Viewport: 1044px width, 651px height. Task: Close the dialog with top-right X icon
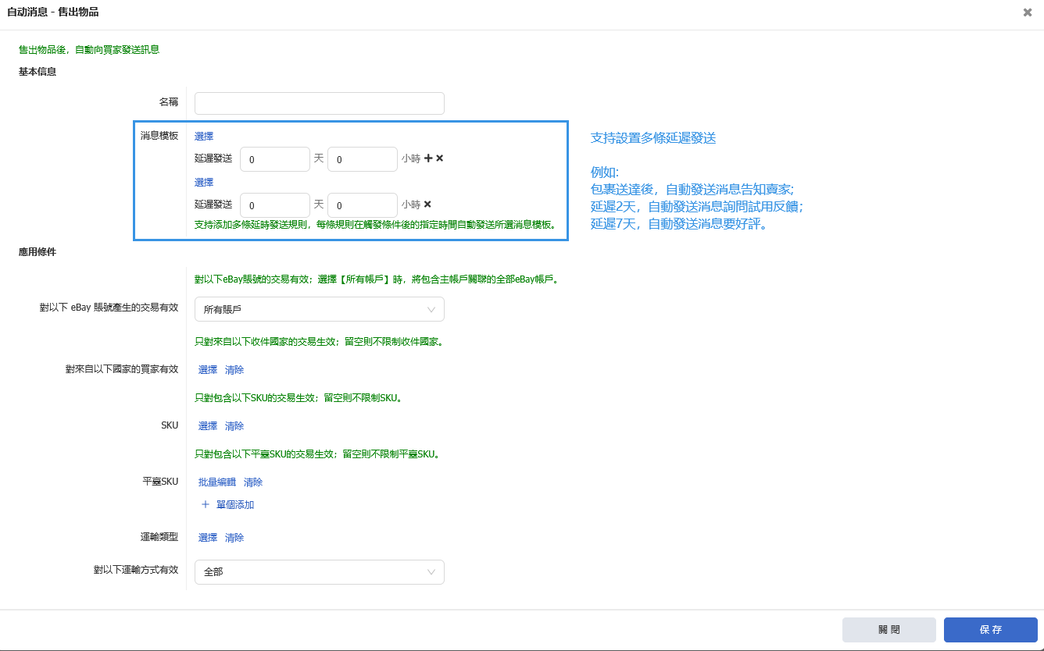[1028, 12]
